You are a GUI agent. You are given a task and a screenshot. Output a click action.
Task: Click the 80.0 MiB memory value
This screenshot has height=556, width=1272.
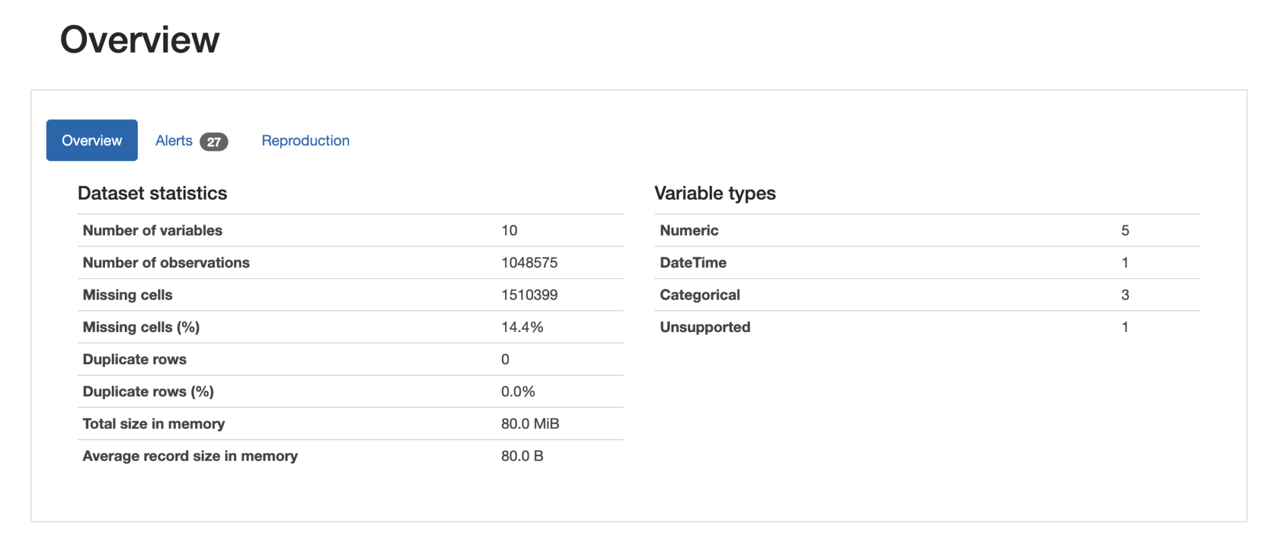[x=530, y=424]
